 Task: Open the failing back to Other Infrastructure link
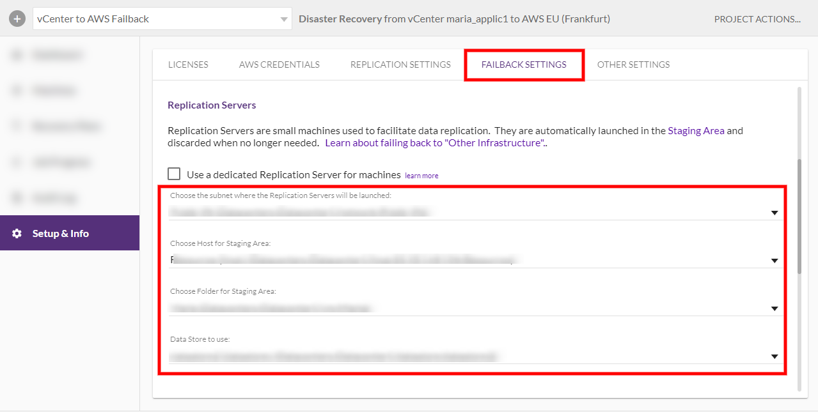coord(435,143)
